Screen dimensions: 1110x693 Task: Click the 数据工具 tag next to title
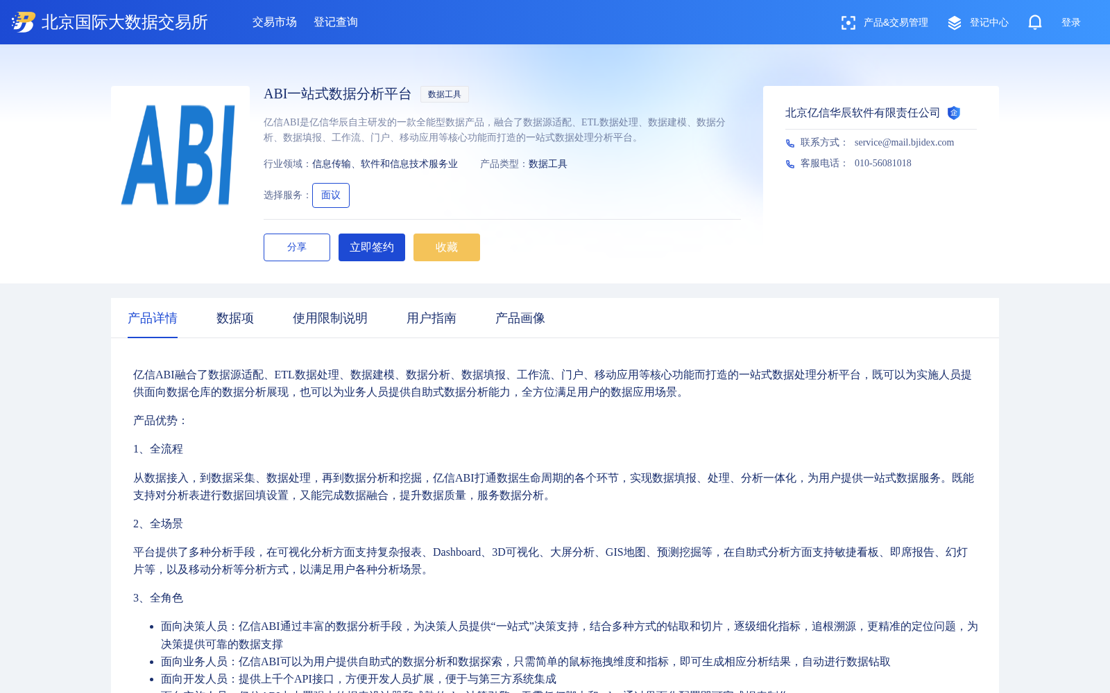[x=445, y=94]
